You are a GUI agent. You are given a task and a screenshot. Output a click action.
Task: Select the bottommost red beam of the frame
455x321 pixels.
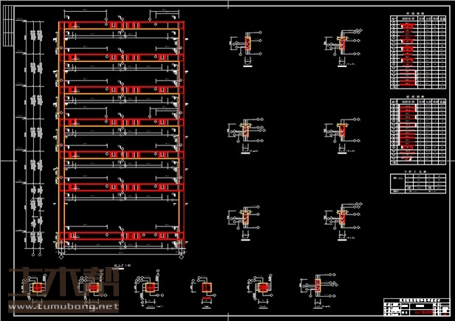[x=121, y=237]
